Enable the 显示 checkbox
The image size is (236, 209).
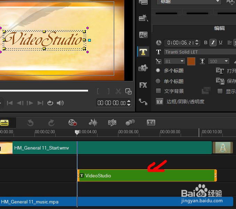click(x=220, y=91)
